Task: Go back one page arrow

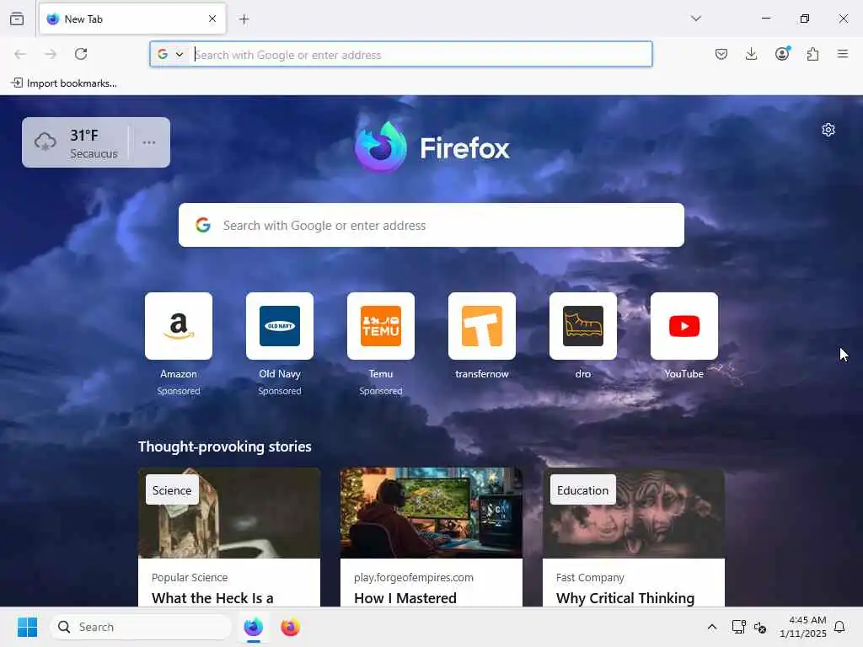Action: [x=20, y=54]
